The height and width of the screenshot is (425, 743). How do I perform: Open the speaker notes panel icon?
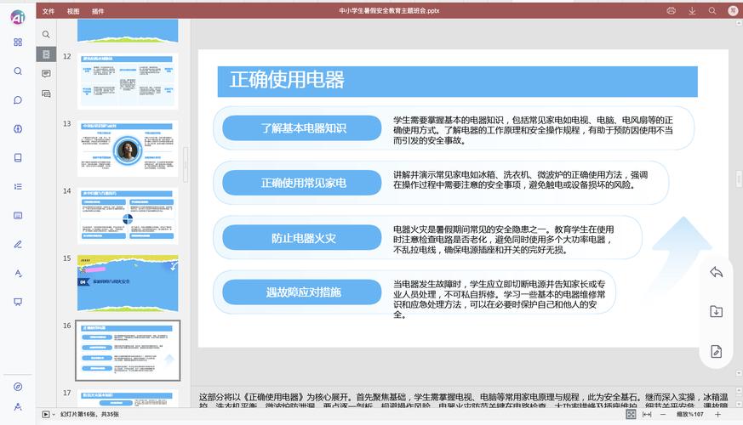pos(46,73)
